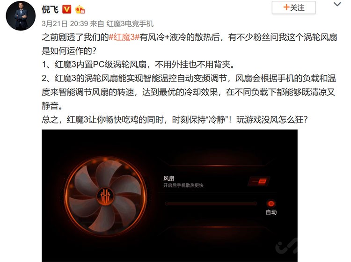This screenshot has width=351, height=262.
Task: Open the 红魔3电竞手机 source link
Action: coord(130,23)
